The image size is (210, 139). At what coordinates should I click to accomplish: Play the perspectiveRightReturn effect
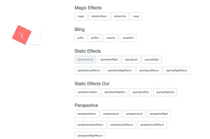(90, 136)
